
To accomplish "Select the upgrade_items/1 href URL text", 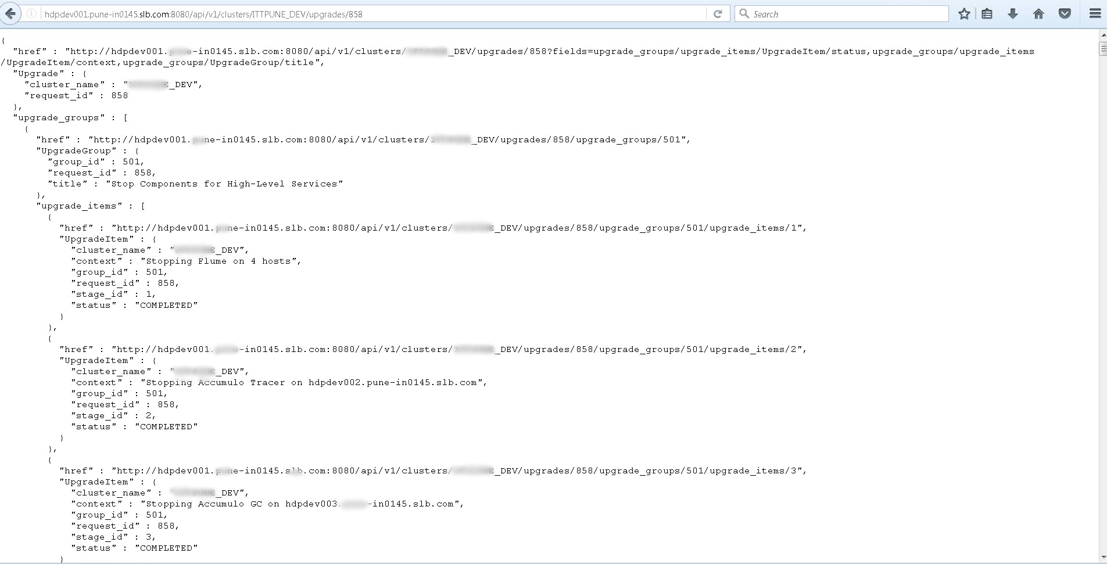I will 459,228.
